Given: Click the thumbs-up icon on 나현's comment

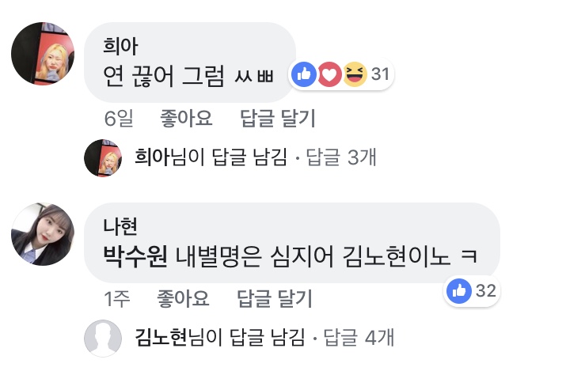Looking at the screenshot, I should [x=459, y=291].
